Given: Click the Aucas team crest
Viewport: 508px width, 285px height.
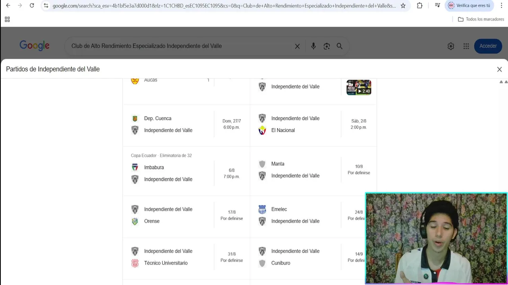Looking at the screenshot, I should click(x=135, y=80).
